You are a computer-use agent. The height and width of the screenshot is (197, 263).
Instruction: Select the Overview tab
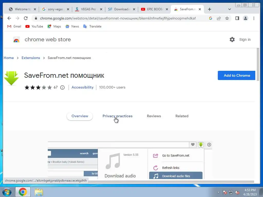pos(80,116)
